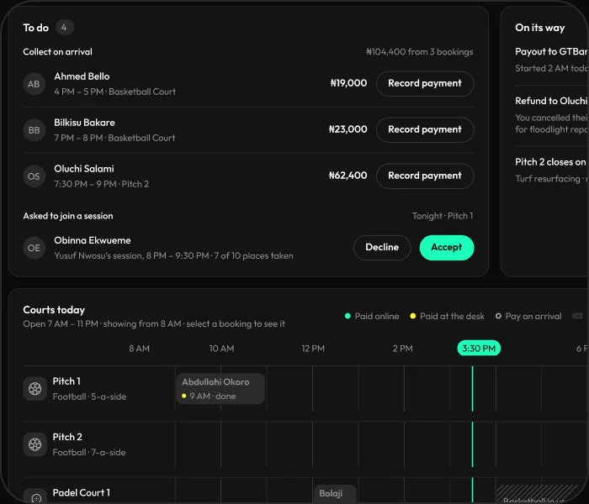Decline Obinna Ekwueme's join request
The height and width of the screenshot is (504, 589).
382,248
